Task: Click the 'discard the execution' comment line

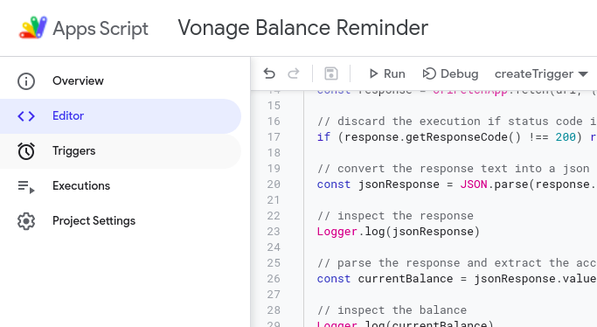Action: [x=456, y=121]
